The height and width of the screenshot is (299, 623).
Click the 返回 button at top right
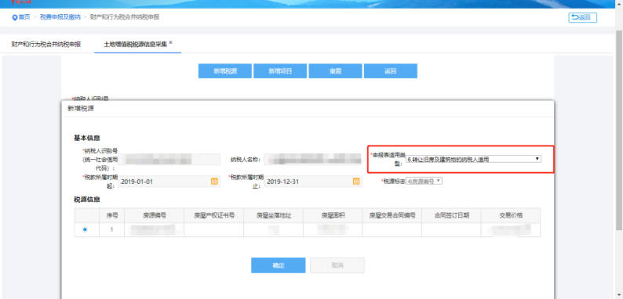(582, 17)
